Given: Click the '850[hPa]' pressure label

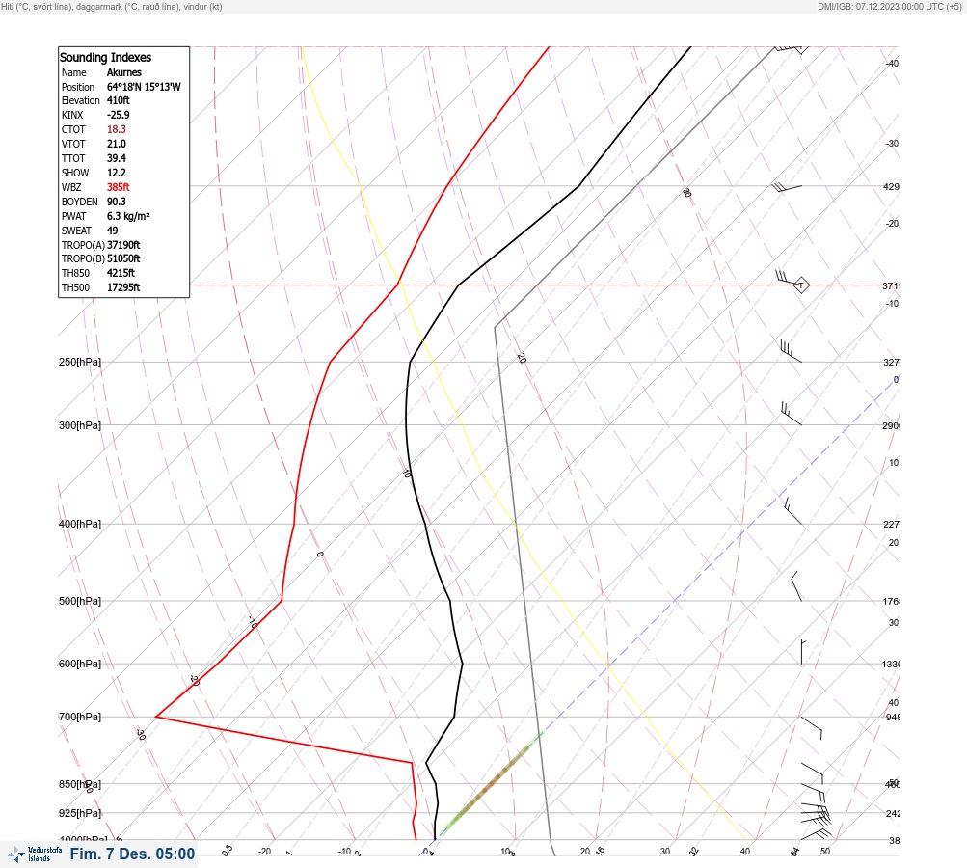Looking at the screenshot, I should pos(80,785).
